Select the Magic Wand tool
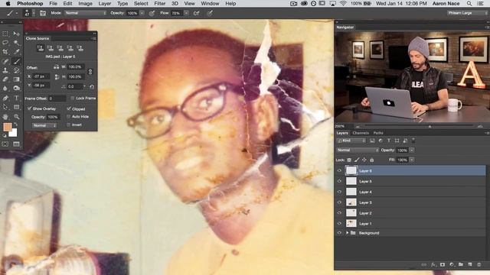The height and width of the screenshot is (275, 490). coord(16,43)
